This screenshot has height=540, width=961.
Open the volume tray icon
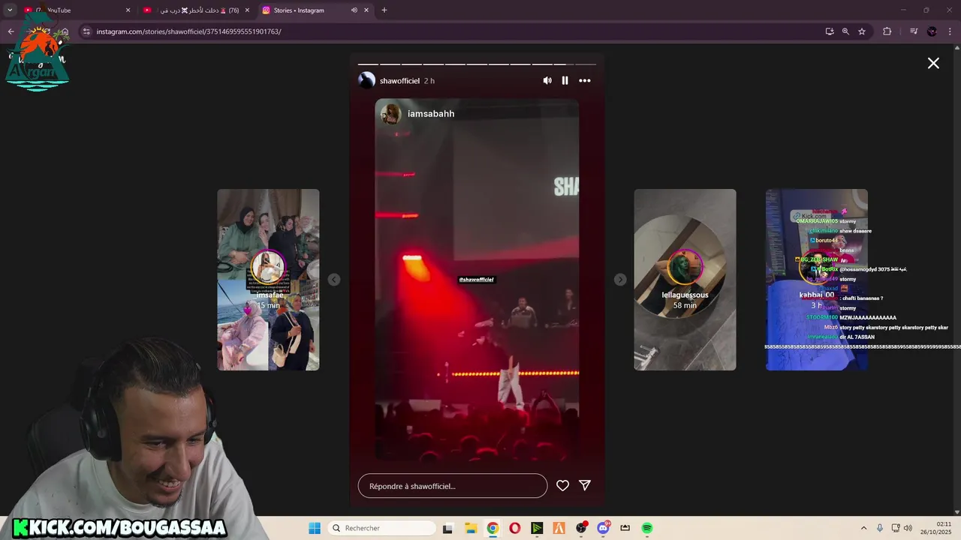click(908, 528)
